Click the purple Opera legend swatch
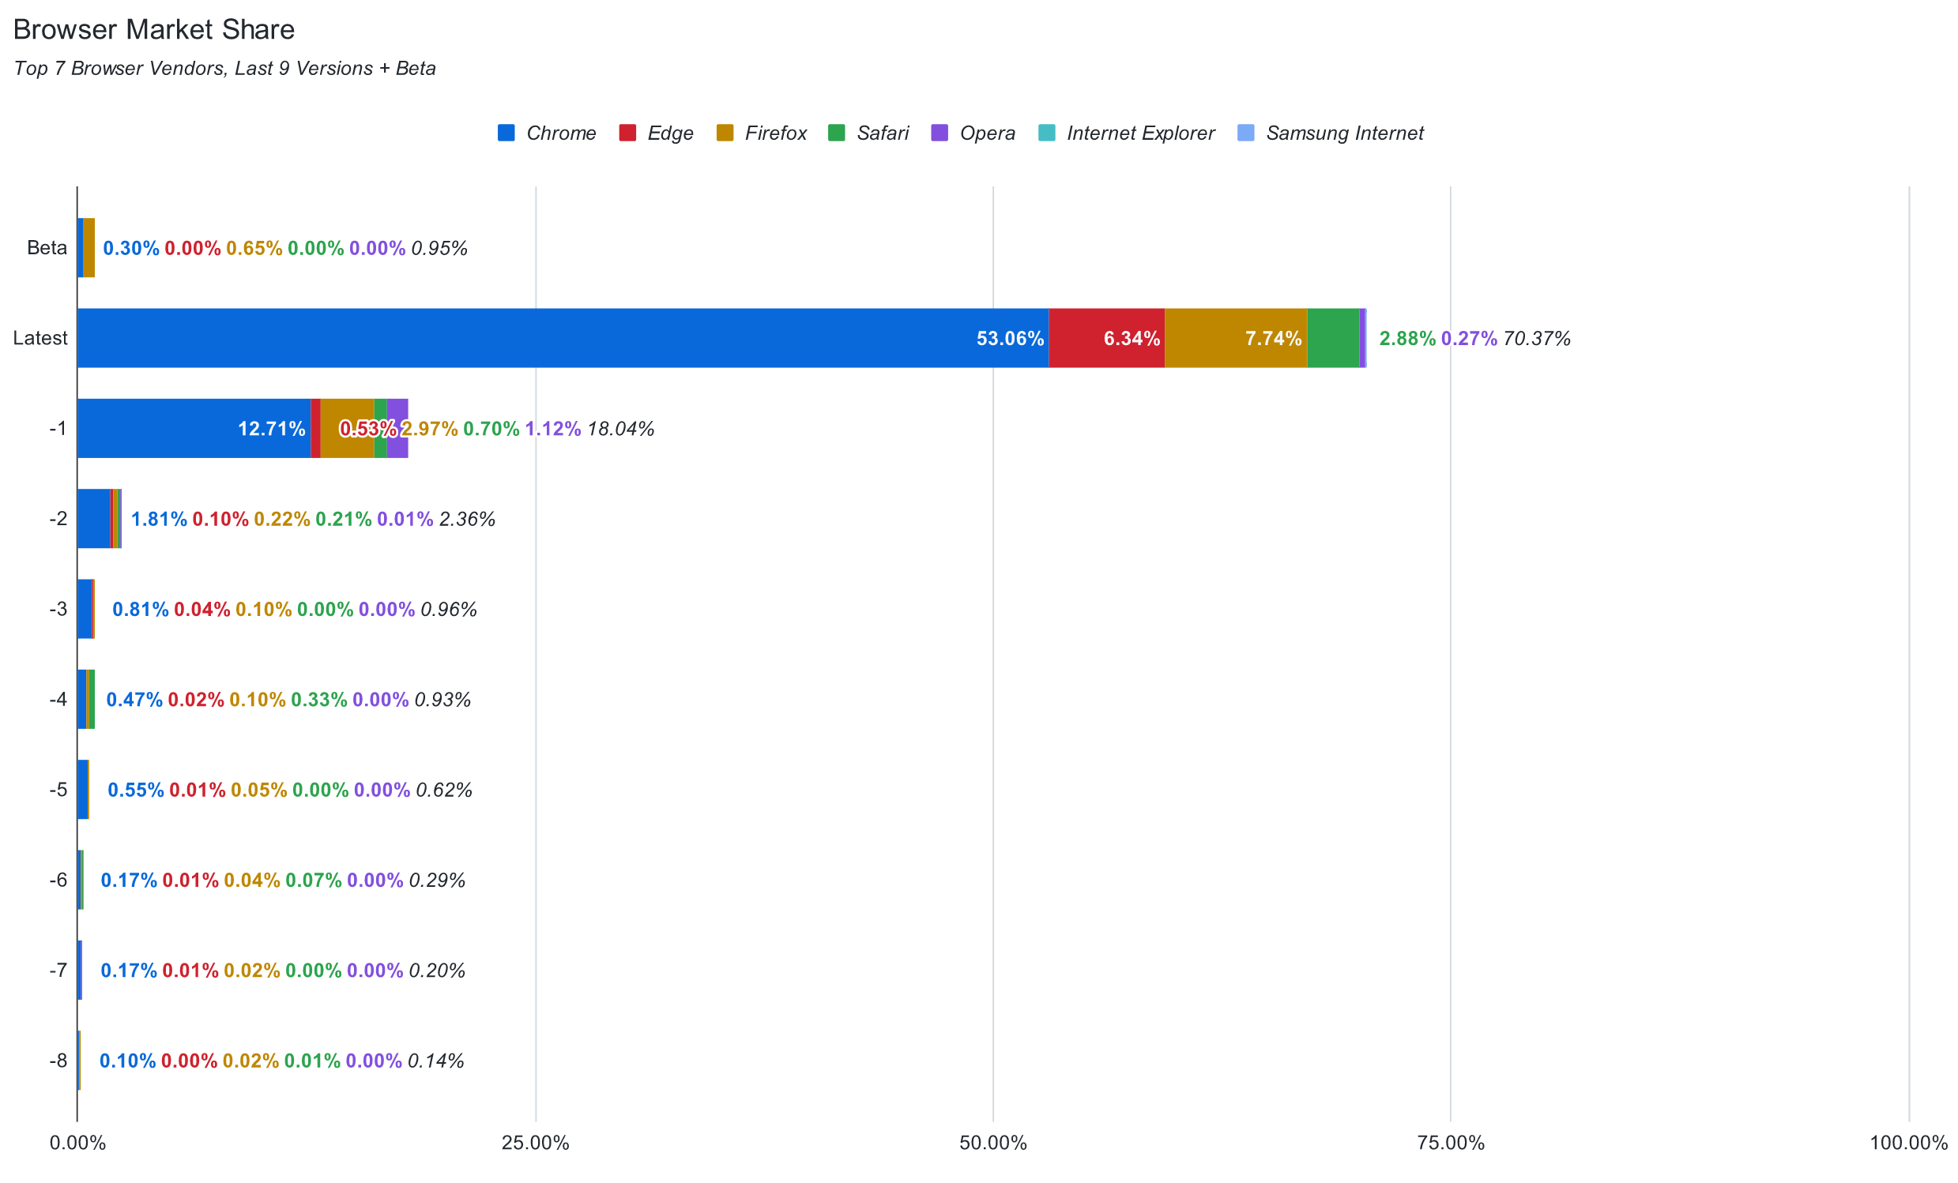This screenshot has height=1183, width=1958. point(939,133)
